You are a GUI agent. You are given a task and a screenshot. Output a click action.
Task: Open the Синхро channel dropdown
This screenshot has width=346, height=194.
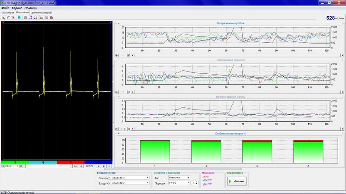pyautogui.click(x=129, y=178)
